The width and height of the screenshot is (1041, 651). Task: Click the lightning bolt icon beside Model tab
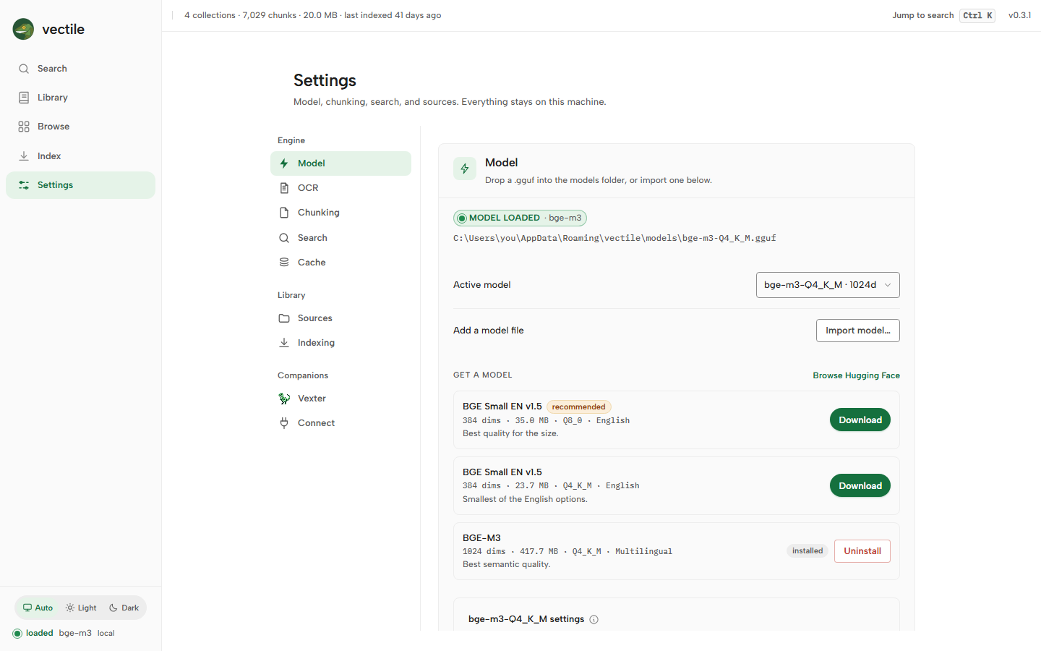coord(284,163)
